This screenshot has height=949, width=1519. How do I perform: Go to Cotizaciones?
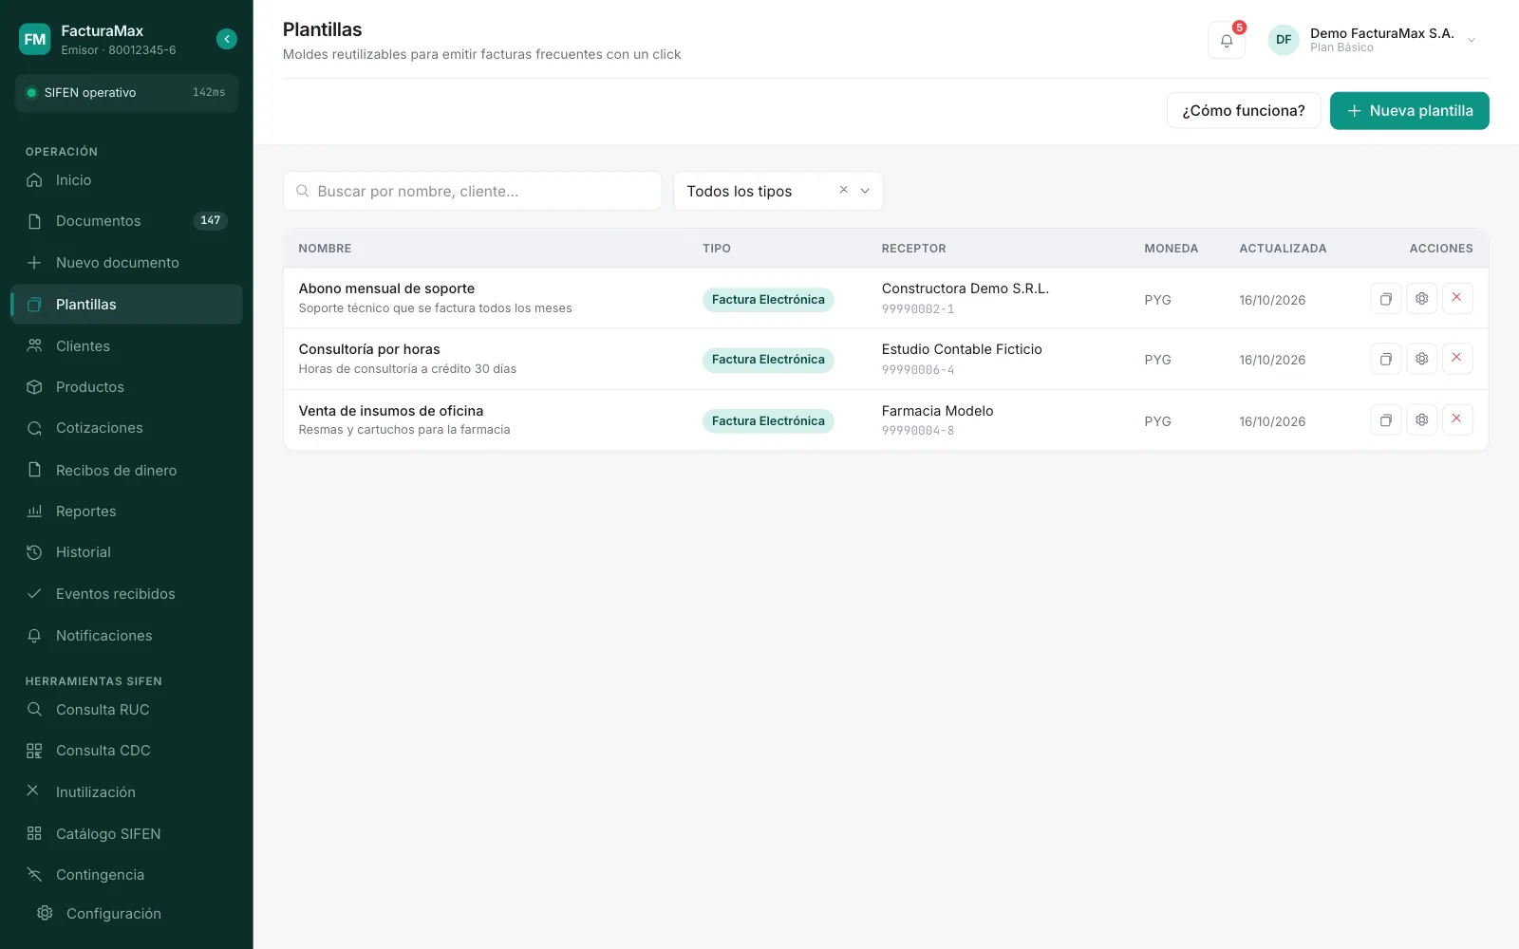[126, 428]
